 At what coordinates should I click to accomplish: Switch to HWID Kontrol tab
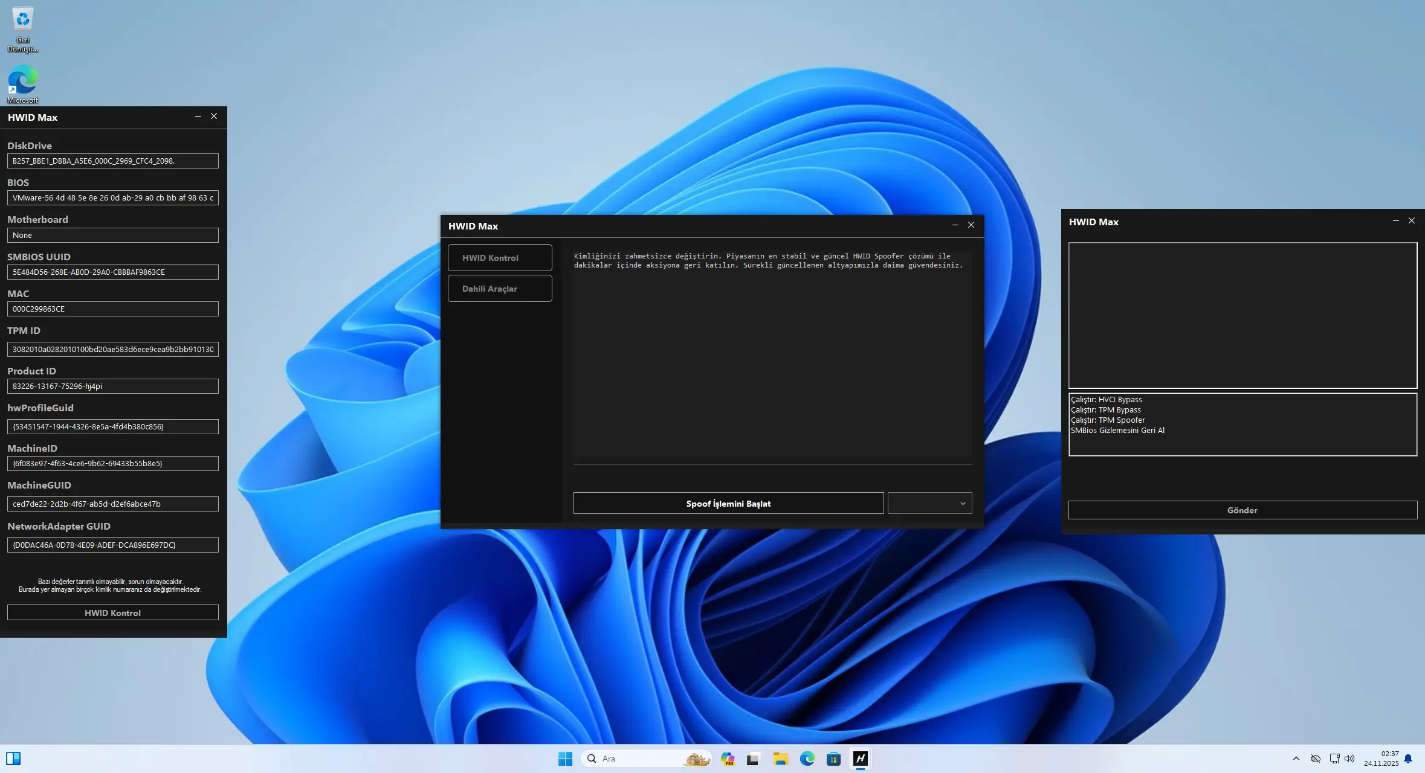(x=499, y=258)
